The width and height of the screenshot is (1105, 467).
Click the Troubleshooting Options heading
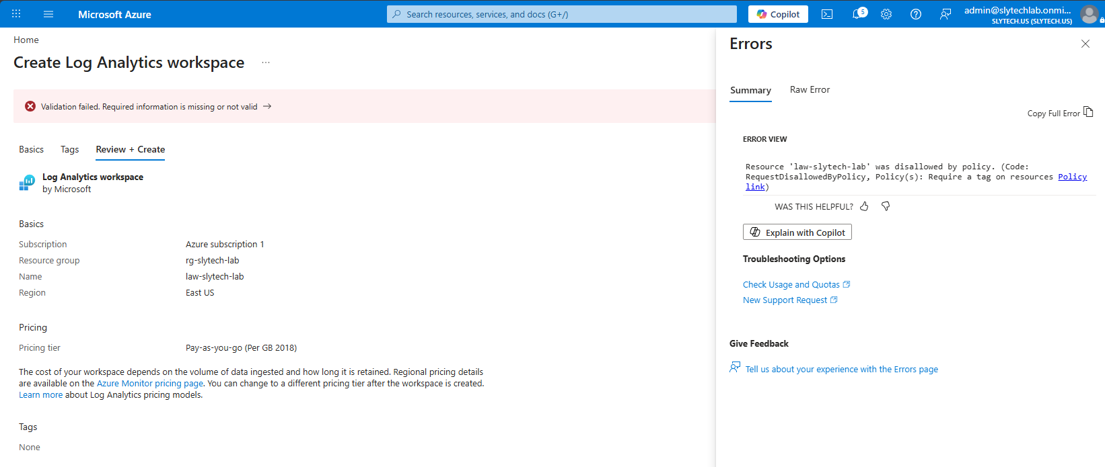[794, 259]
